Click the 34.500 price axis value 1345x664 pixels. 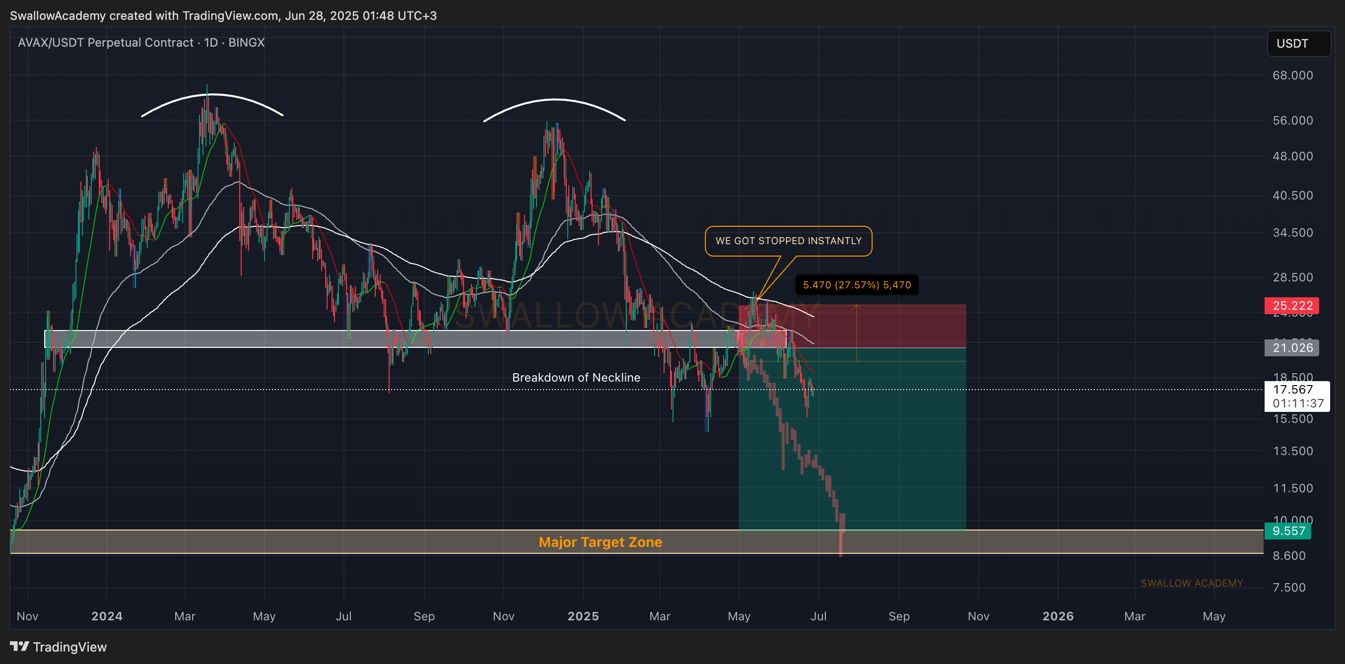click(x=1292, y=232)
